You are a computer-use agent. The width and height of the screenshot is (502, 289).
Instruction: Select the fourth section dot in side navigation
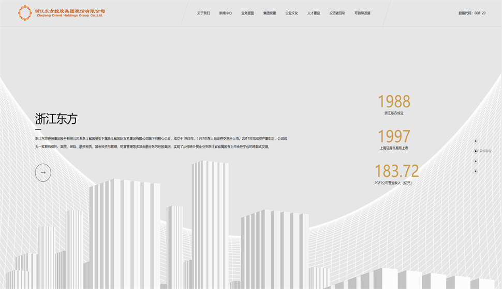476,171
